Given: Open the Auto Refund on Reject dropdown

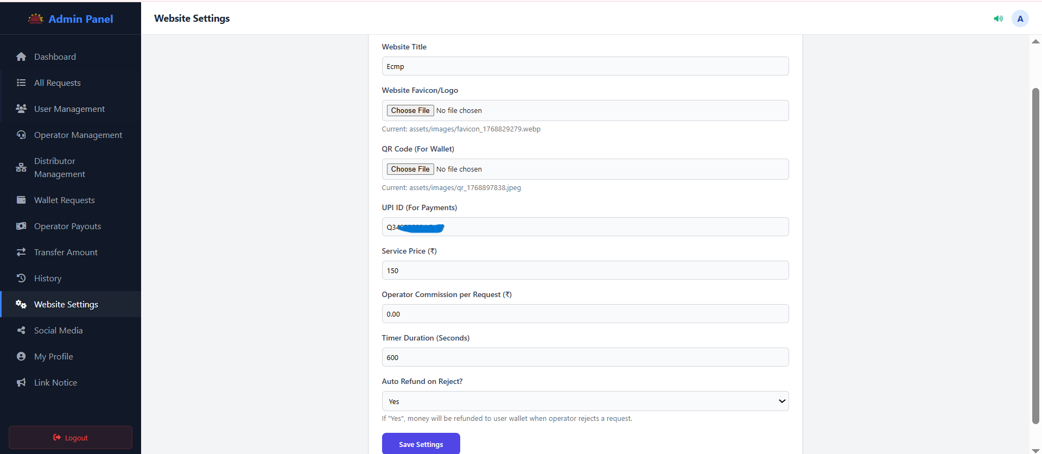Looking at the screenshot, I should [x=585, y=401].
